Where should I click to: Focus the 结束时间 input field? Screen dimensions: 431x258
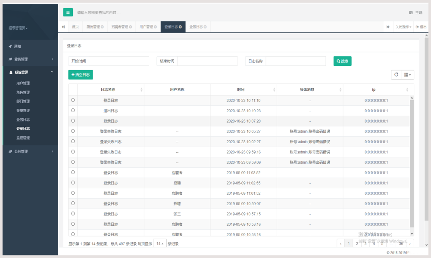pos(208,61)
